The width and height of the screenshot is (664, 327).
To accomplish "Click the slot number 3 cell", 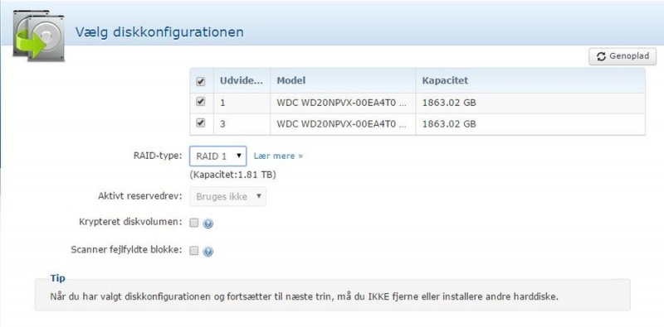I will [x=242, y=124].
